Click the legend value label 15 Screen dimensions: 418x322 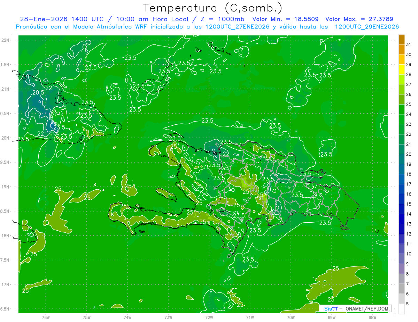[x=409, y=204]
